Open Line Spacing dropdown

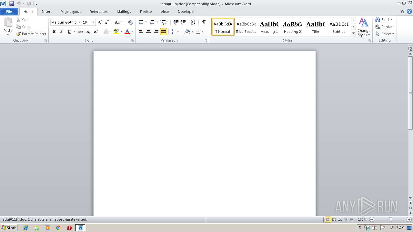point(175,32)
